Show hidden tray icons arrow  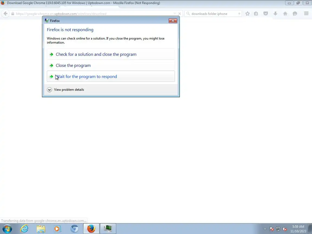click(x=265, y=229)
